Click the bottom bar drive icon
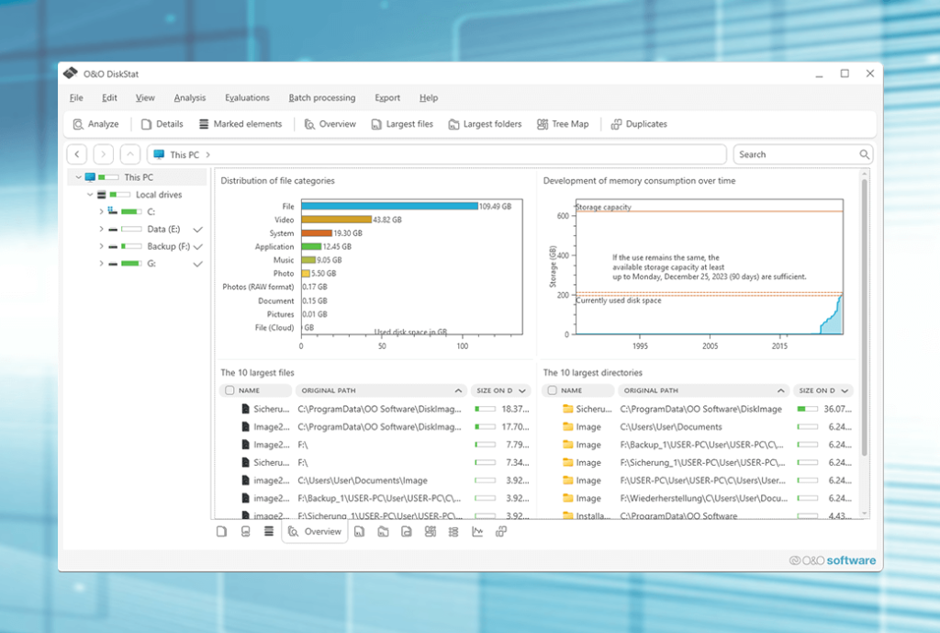 point(245,532)
